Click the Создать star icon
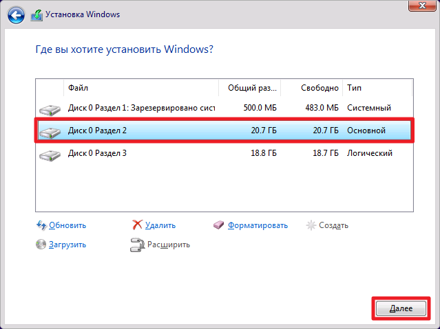Image resolution: width=440 pixels, height=329 pixels. [312, 225]
